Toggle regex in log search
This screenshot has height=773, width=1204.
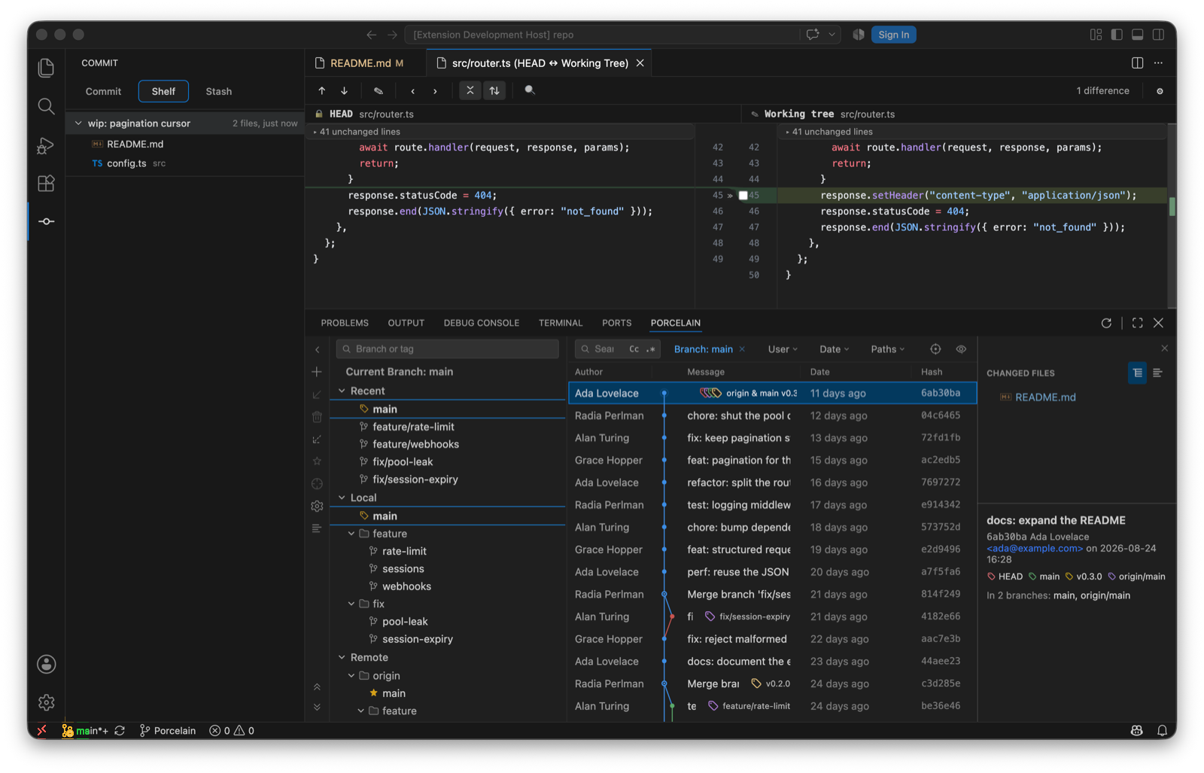tap(651, 349)
